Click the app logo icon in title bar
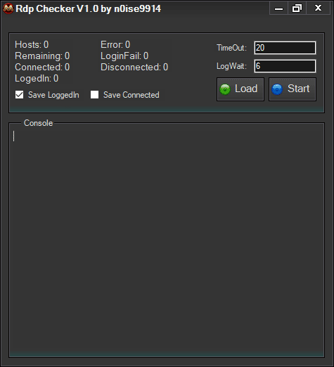 pos(8,8)
